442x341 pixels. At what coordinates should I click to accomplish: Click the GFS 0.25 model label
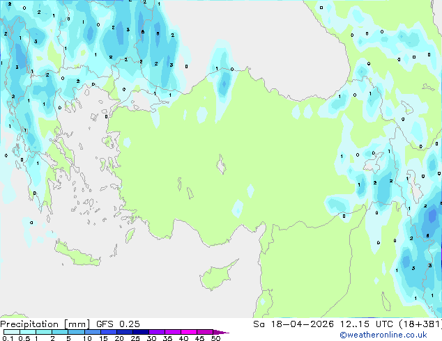(x=118, y=324)
